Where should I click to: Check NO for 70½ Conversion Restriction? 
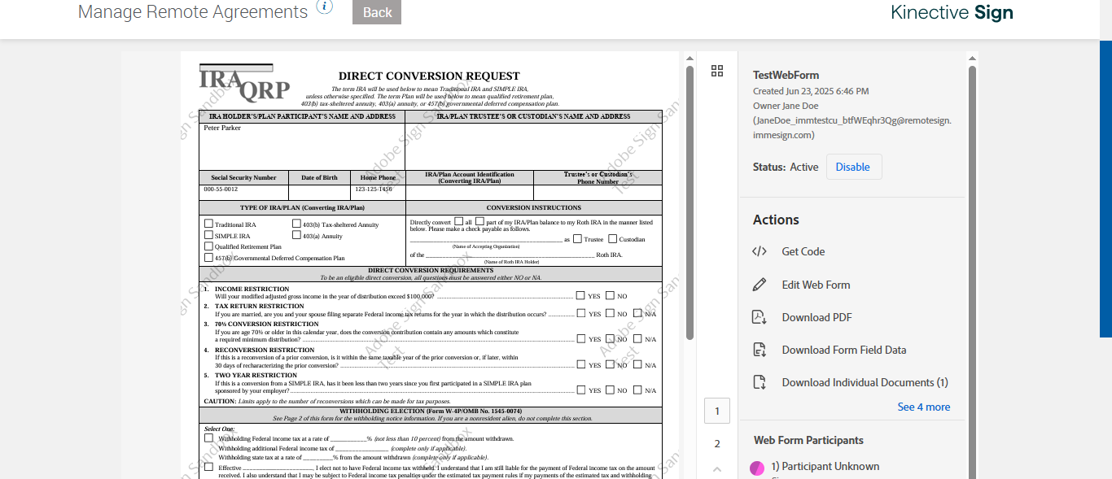point(609,338)
